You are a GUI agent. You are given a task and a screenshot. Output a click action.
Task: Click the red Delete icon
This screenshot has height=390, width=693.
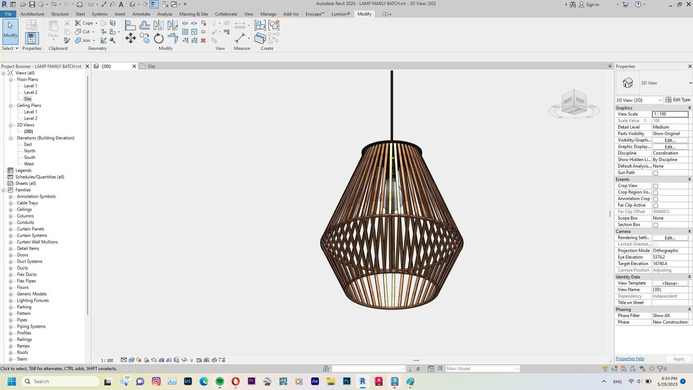[203, 40]
